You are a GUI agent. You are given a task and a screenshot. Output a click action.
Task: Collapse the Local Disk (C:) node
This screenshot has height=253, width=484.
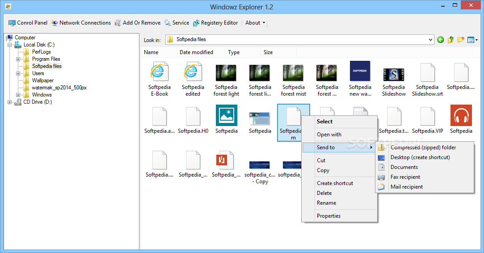pos(9,45)
